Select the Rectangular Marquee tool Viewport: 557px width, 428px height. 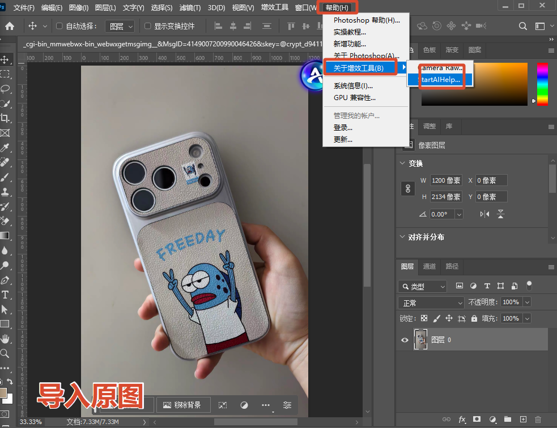(x=5, y=74)
